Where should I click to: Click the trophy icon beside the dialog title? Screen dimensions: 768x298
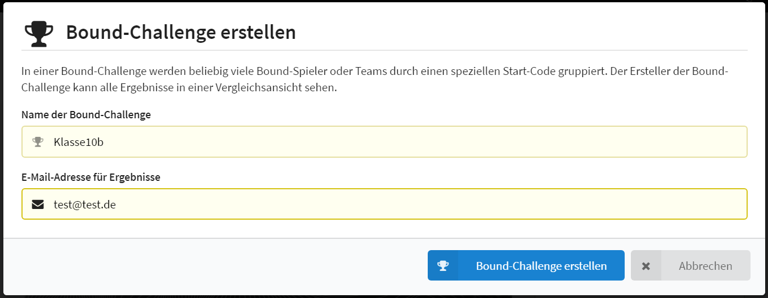(x=39, y=33)
